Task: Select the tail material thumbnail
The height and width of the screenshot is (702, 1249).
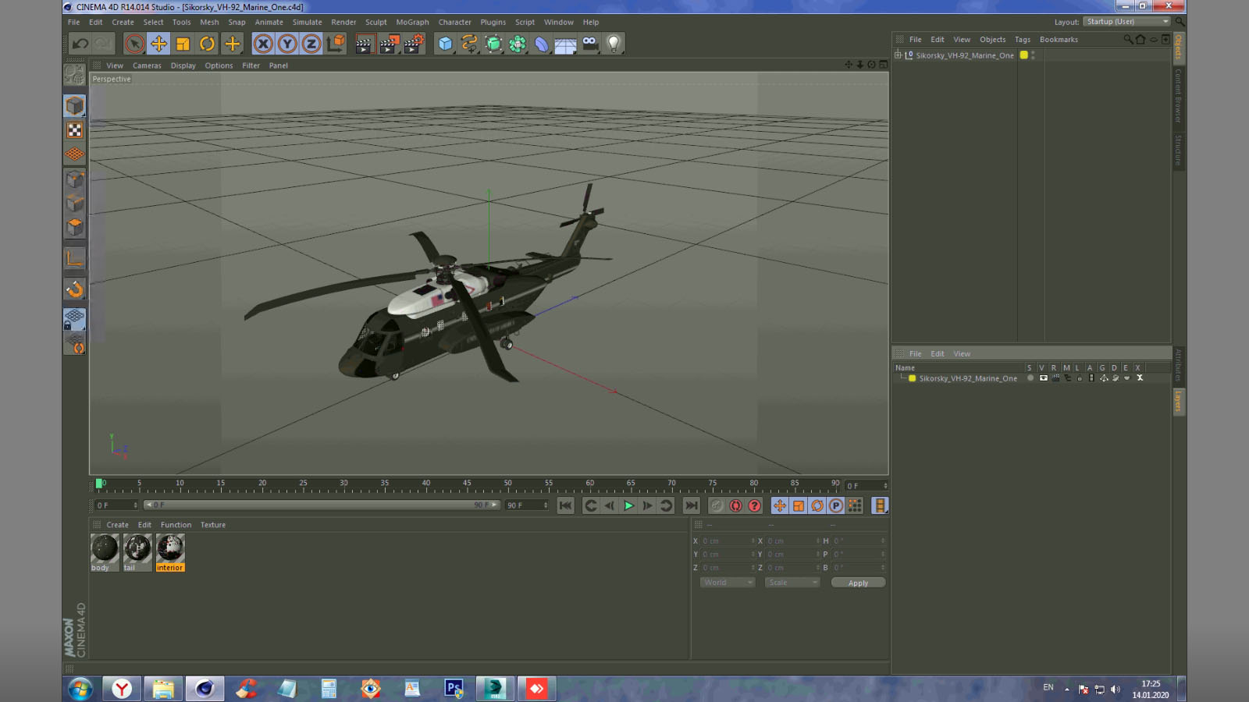Action: [x=137, y=548]
